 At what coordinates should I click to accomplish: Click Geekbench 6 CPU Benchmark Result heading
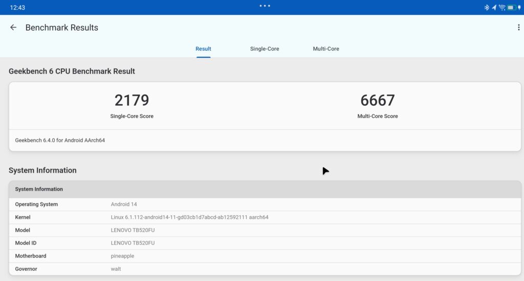pos(72,71)
